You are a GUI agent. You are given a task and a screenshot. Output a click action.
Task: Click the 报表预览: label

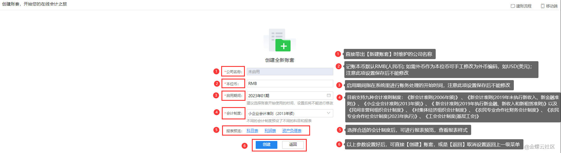pos(234,131)
